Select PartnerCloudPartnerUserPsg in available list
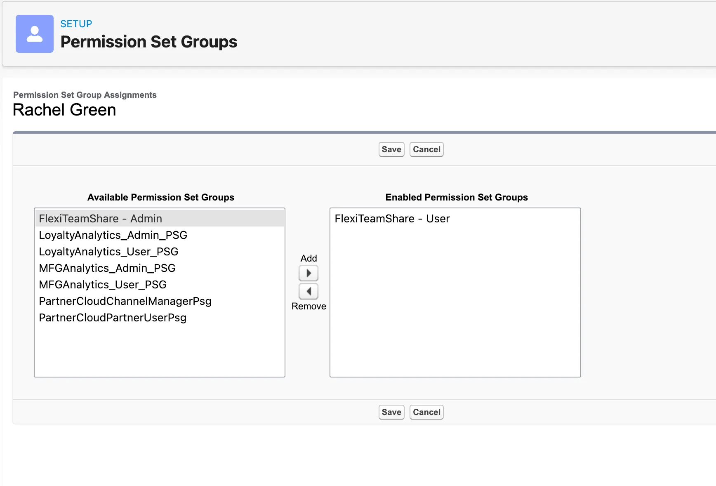The width and height of the screenshot is (716, 486). [x=112, y=317]
